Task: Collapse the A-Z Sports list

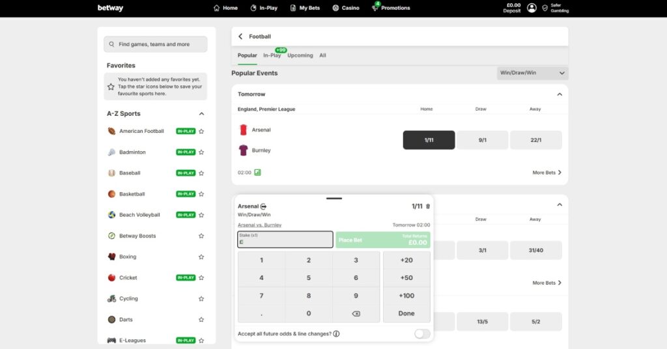Action: click(202, 113)
